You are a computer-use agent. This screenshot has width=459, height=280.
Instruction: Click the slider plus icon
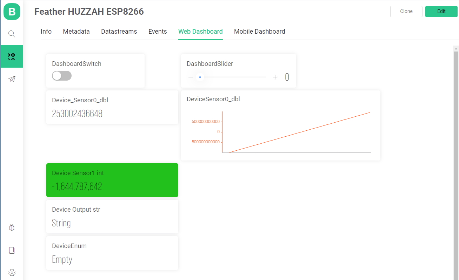coord(275,77)
